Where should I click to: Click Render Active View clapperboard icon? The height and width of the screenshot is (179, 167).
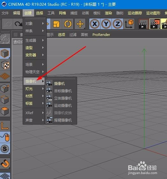click(143, 24)
